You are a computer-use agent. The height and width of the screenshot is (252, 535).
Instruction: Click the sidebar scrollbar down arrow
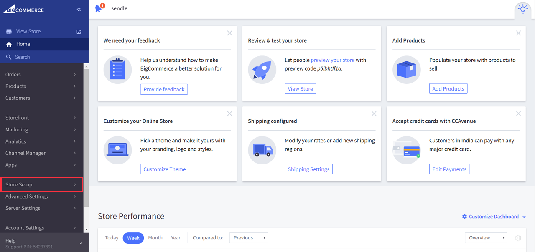(x=86, y=229)
